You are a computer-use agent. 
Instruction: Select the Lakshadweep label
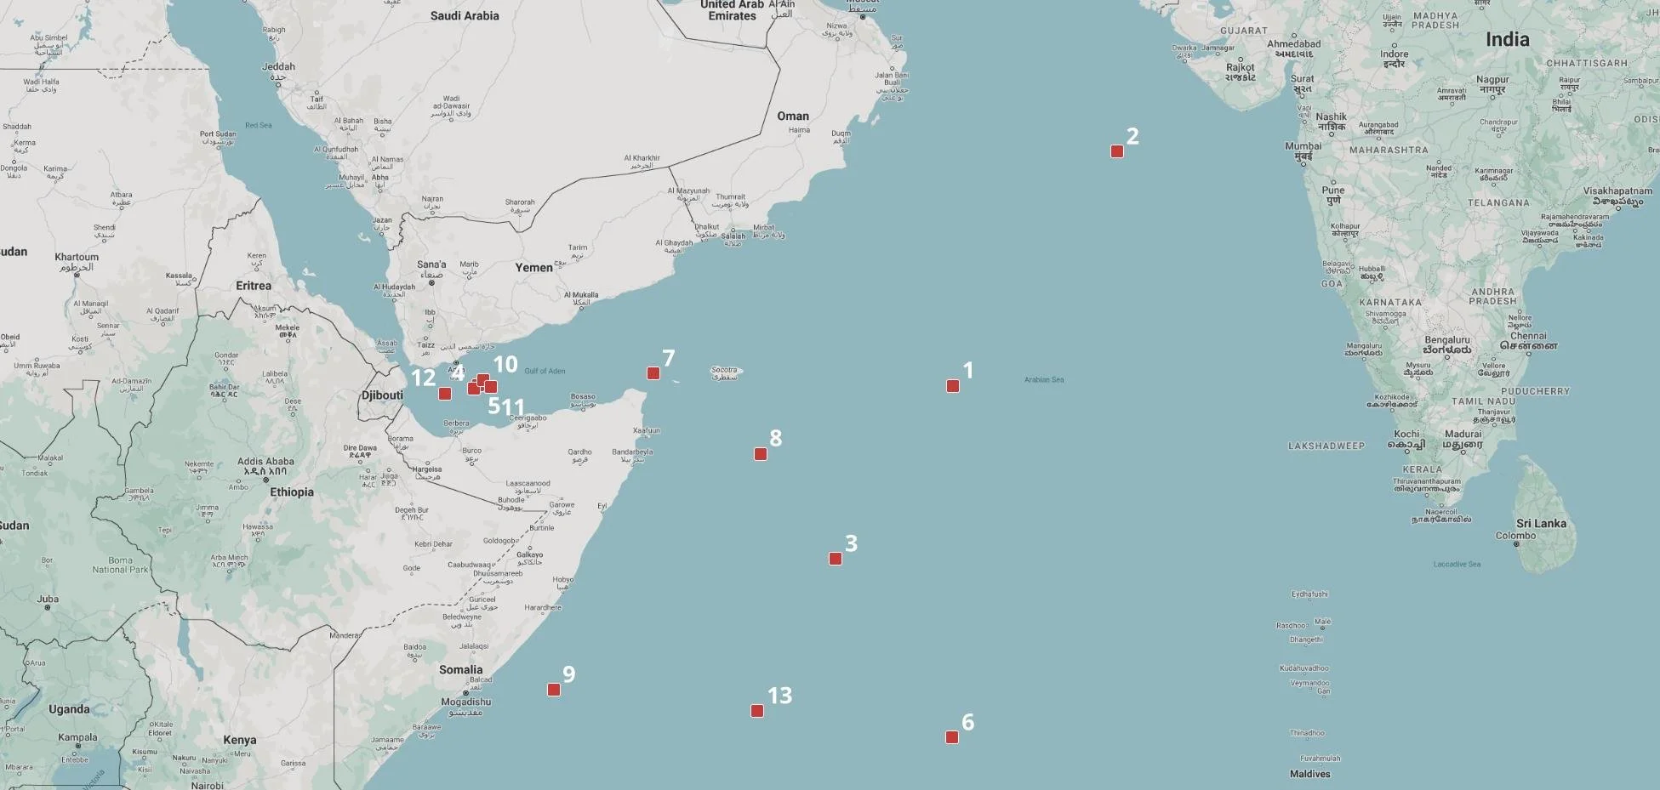coord(1326,446)
